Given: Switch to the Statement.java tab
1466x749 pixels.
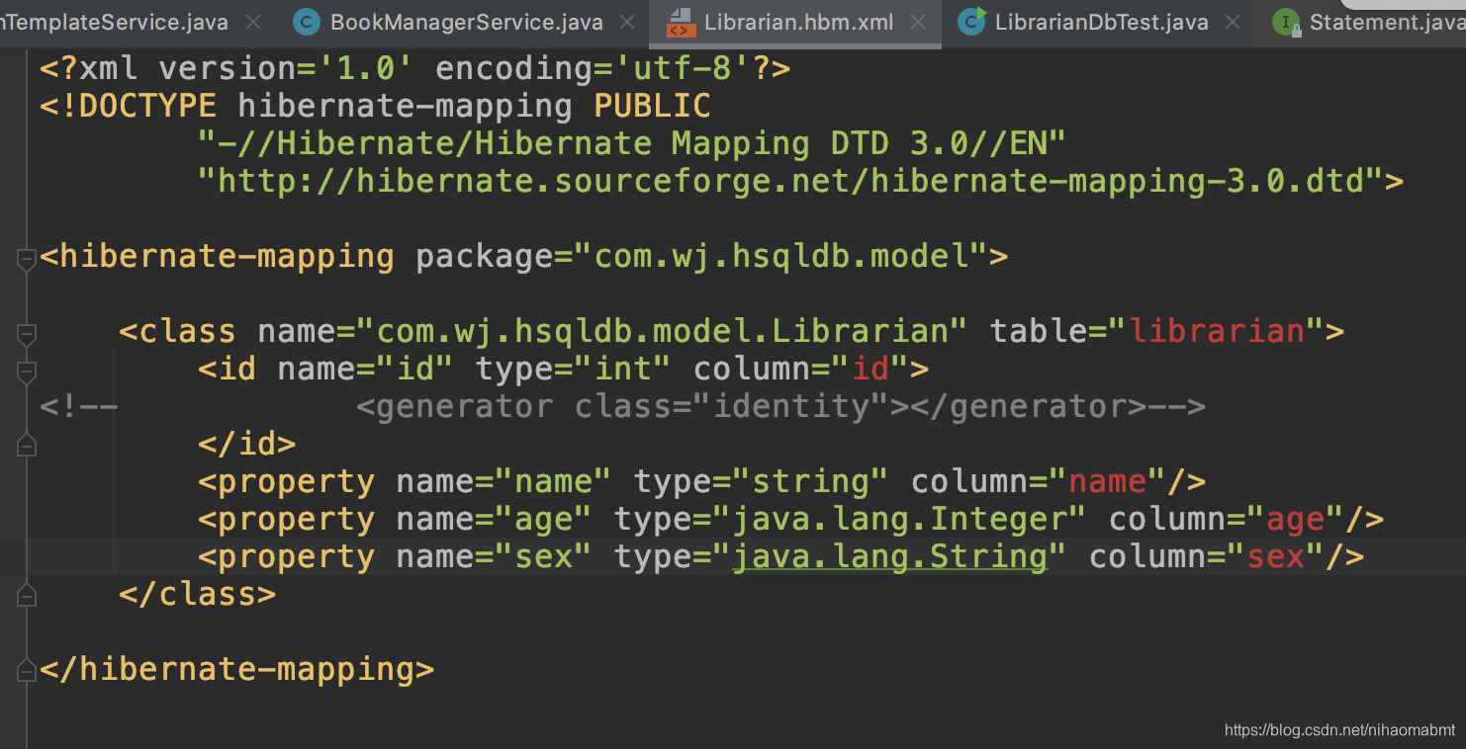Looking at the screenshot, I should pos(1387,22).
